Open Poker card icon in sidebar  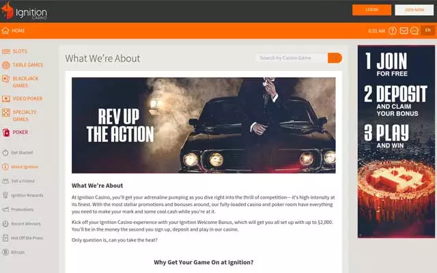coord(6,132)
